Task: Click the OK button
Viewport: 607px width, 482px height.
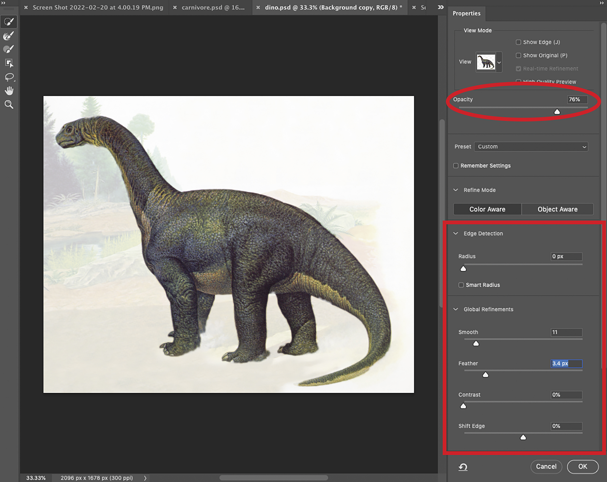Action: tap(582, 467)
